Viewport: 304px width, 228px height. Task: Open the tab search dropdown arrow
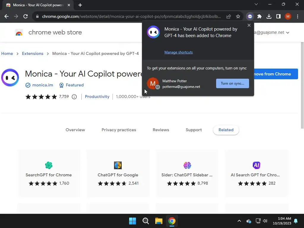pyautogui.click(x=256, y=4)
